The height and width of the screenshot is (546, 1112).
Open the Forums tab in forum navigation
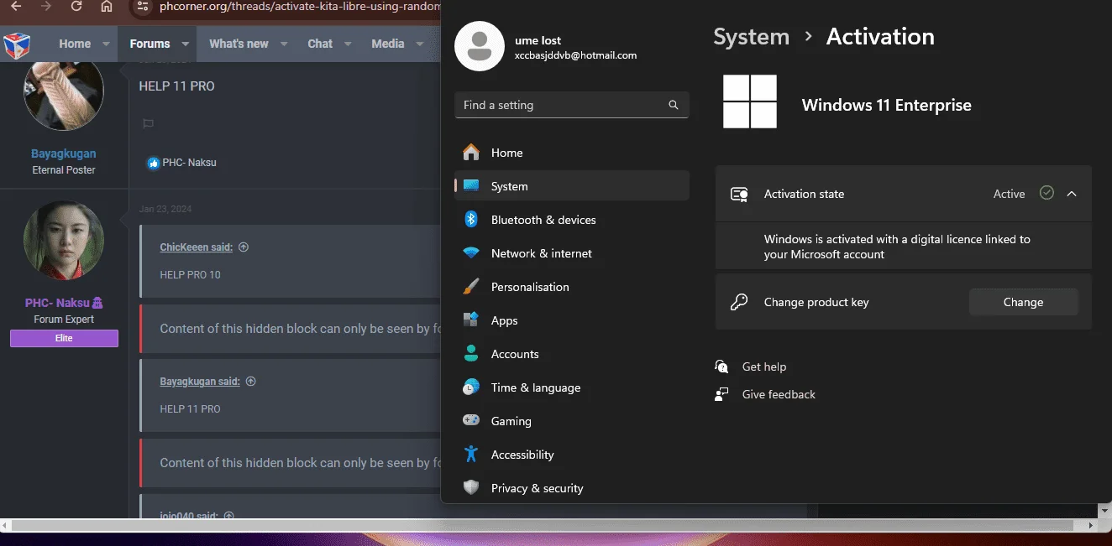(149, 44)
